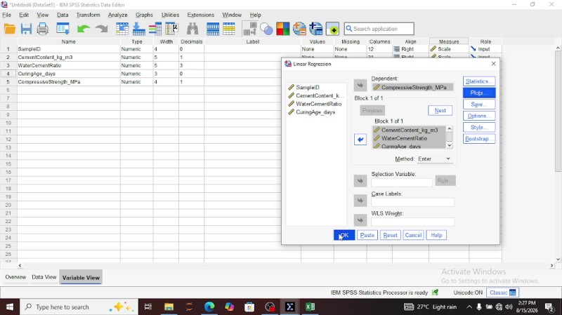Click the Independent list down scroll arrow
Image resolution: width=562 pixels, height=315 pixels.
pos(450,145)
